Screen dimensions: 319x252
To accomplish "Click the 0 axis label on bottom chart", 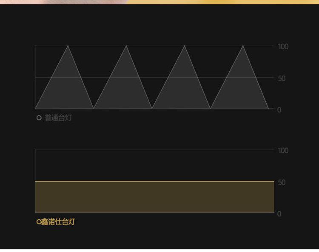I will 279,214.
